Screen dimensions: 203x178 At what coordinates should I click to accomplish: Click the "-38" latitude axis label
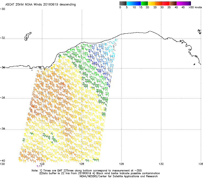pos(2,129)
